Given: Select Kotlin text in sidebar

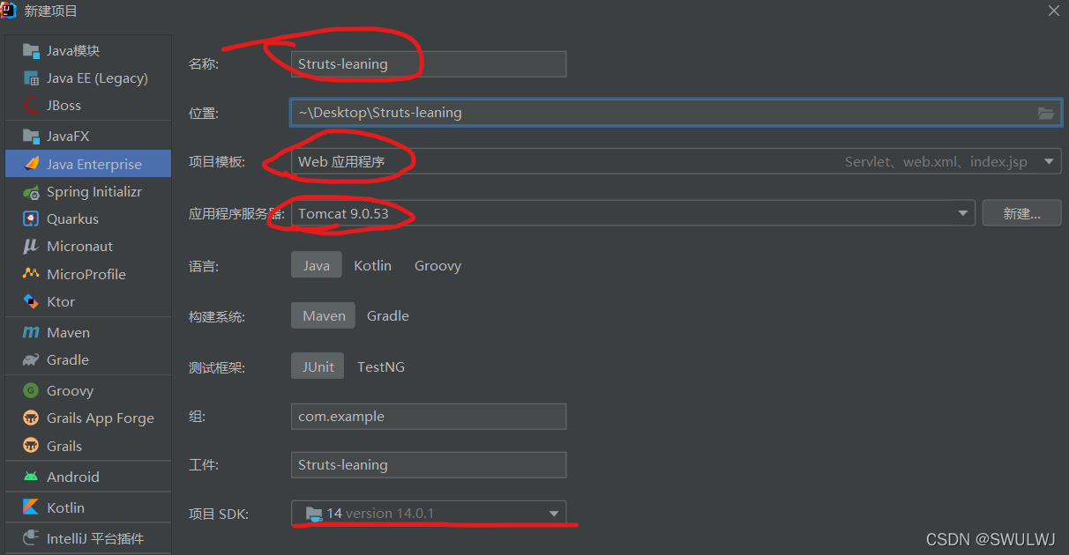Looking at the screenshot, I should click(x=65, y=507).
